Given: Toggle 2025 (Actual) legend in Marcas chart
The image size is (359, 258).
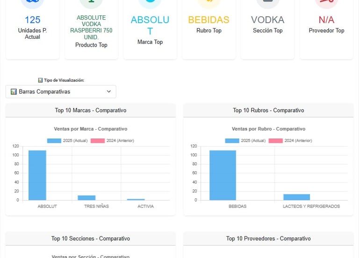Looking at the screenshot, I should tap(67, 140).
